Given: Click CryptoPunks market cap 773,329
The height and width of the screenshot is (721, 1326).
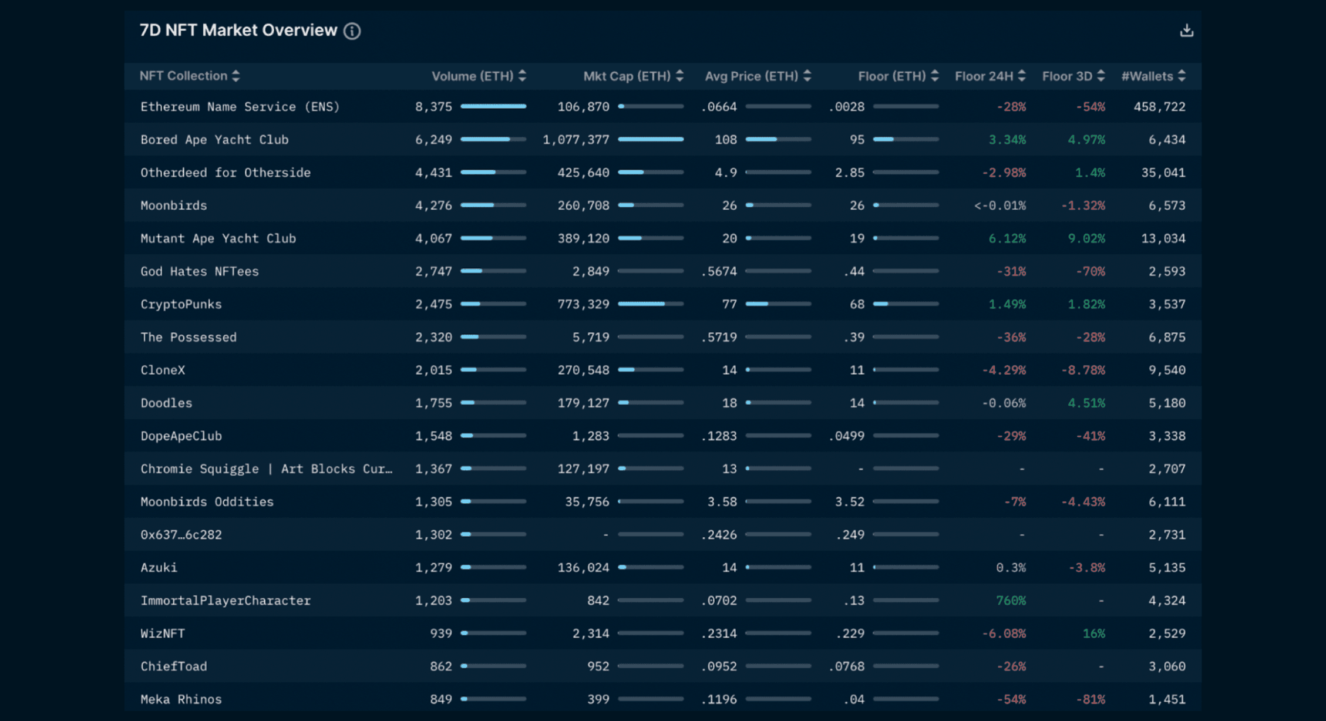Looking at the screenshot, I should 583,304.
